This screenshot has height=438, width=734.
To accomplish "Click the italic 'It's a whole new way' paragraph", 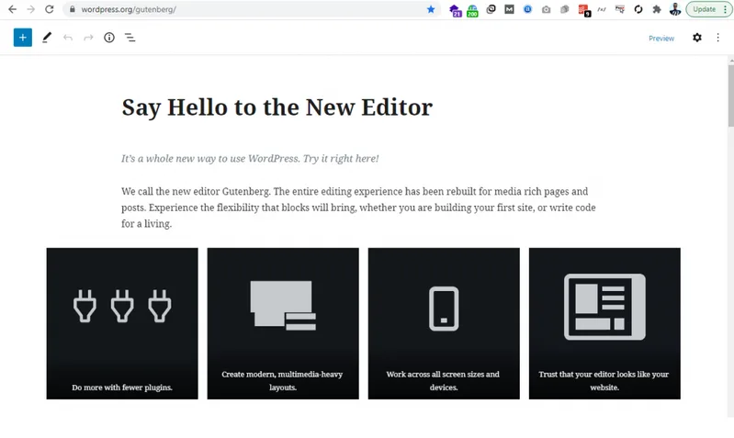I will [250, 159].
